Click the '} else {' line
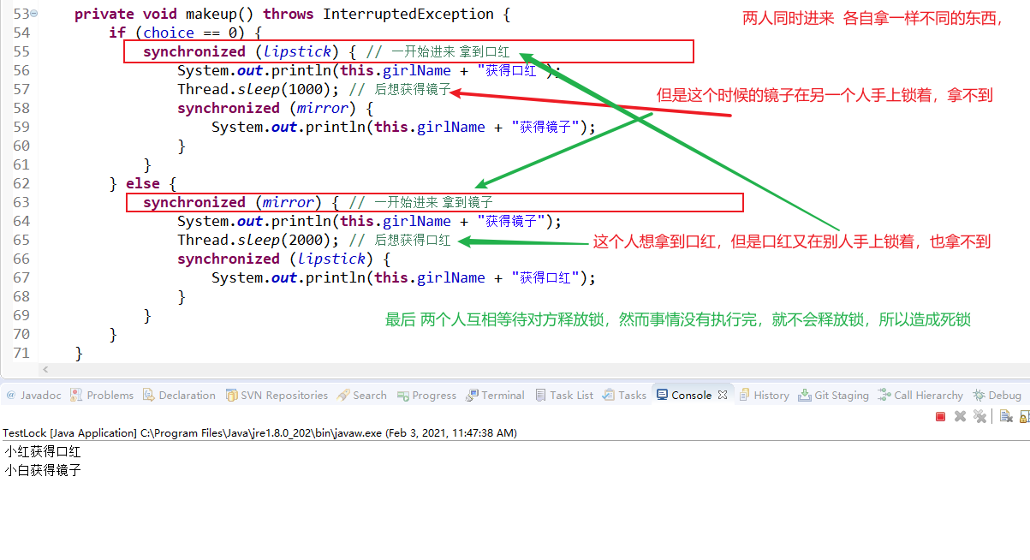 [x=142, y=183]
